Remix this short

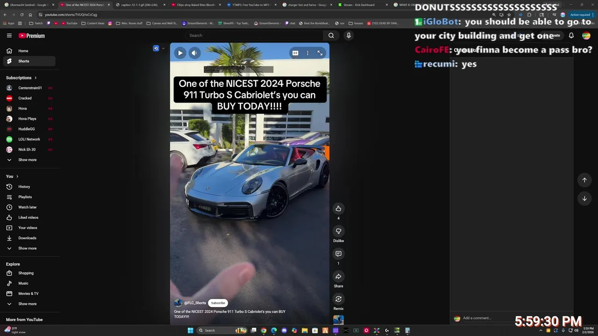(338, 299)
